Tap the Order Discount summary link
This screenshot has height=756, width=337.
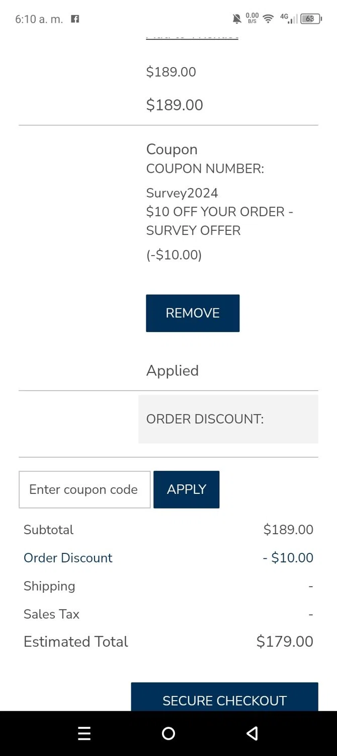coord(68,558)
